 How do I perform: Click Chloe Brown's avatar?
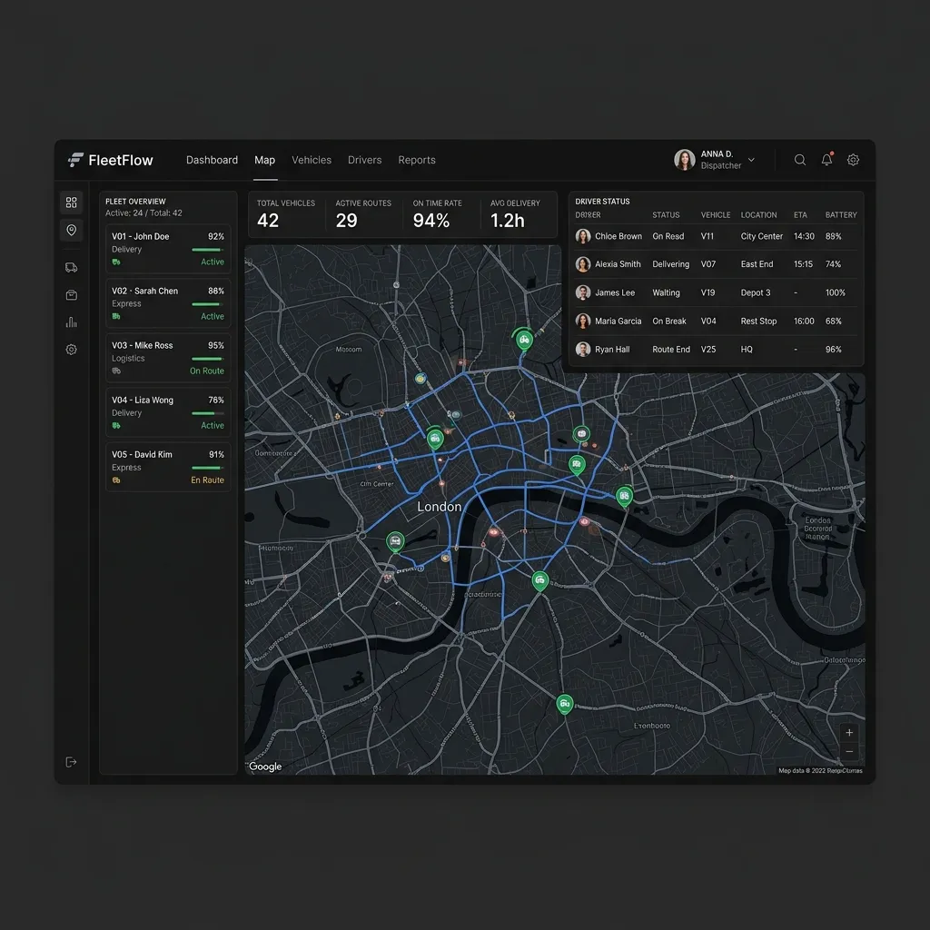tap(583, 236)
